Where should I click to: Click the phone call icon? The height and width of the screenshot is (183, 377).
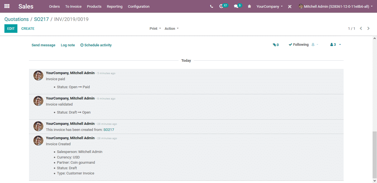pyautogui.click(x=211, y=6)
